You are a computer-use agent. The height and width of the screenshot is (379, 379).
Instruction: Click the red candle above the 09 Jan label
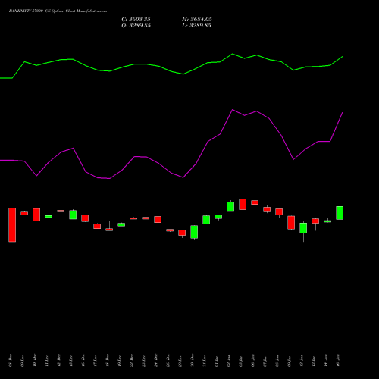click(x=291, y=223)
